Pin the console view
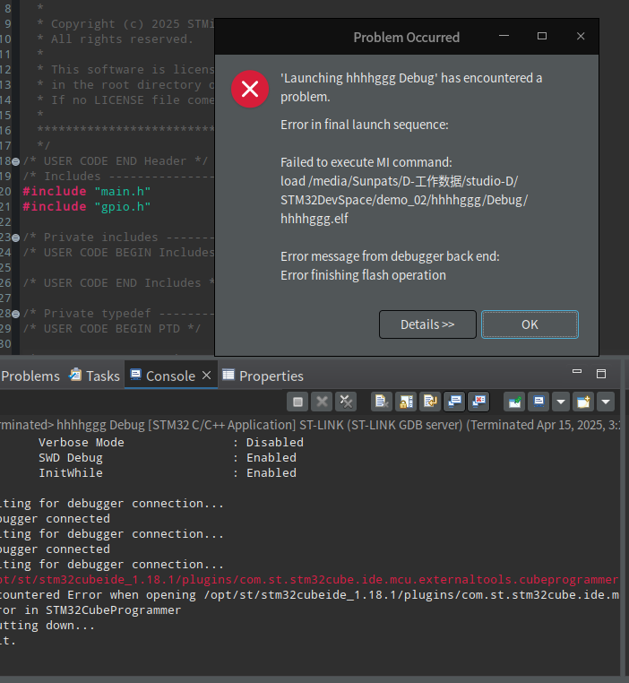This screenshot has width=629, height=683. [514, 402]
